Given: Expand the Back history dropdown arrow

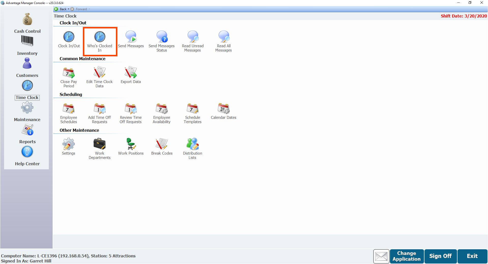Looking at the screenshot, I should (69, 9).
